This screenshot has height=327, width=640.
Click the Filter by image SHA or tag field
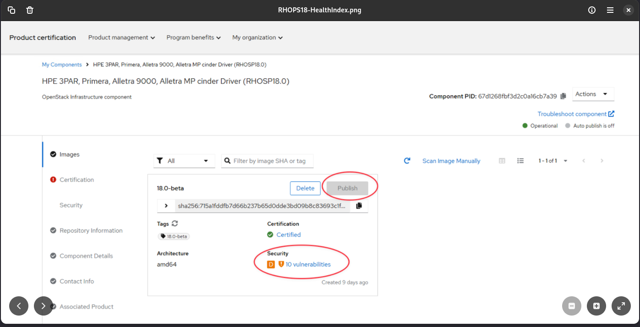pos(270,161)
